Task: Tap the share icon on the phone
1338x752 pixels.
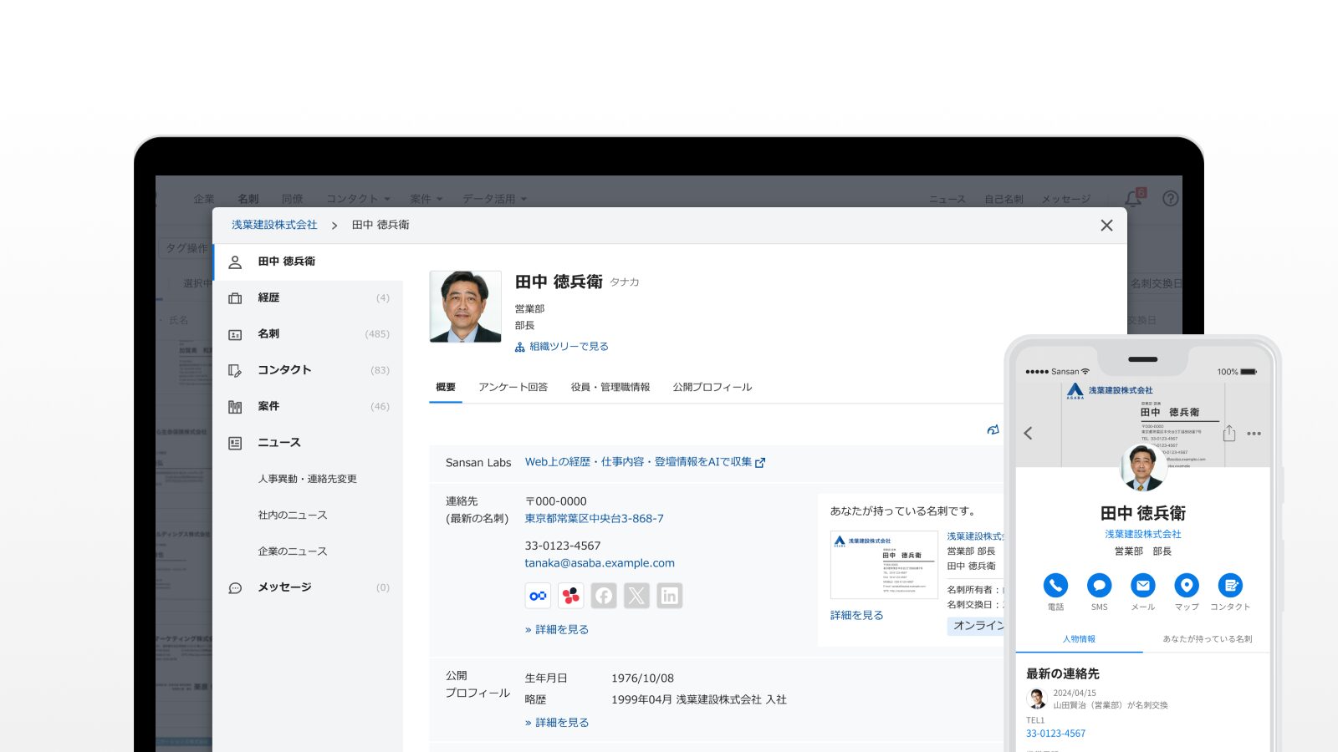Action: (1228, 433)
